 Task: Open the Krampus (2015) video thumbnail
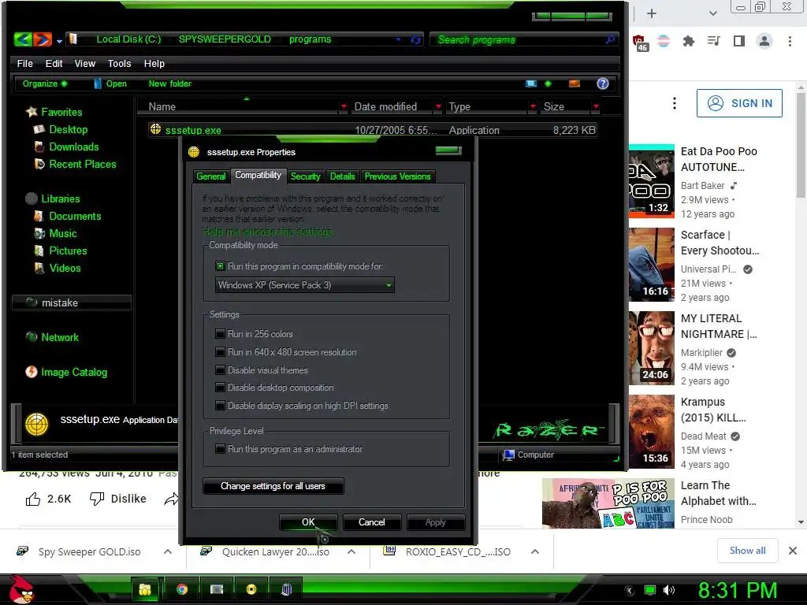pos(651,431)
